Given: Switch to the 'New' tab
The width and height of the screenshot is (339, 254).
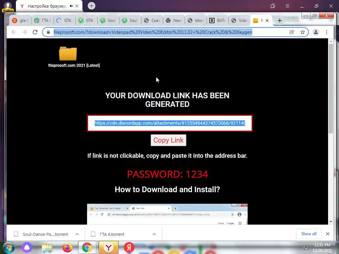Looking at the screenshot, I should click(174, 21).
